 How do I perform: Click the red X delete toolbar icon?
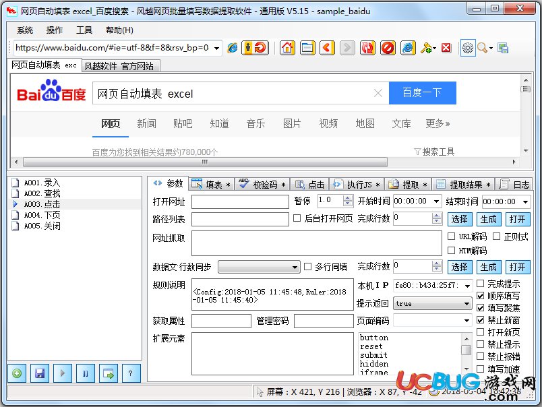pyautogui.click(x=446, y=48)
